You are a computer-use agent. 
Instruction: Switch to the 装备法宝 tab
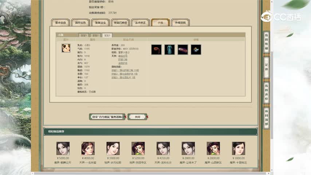pos(101,23)
